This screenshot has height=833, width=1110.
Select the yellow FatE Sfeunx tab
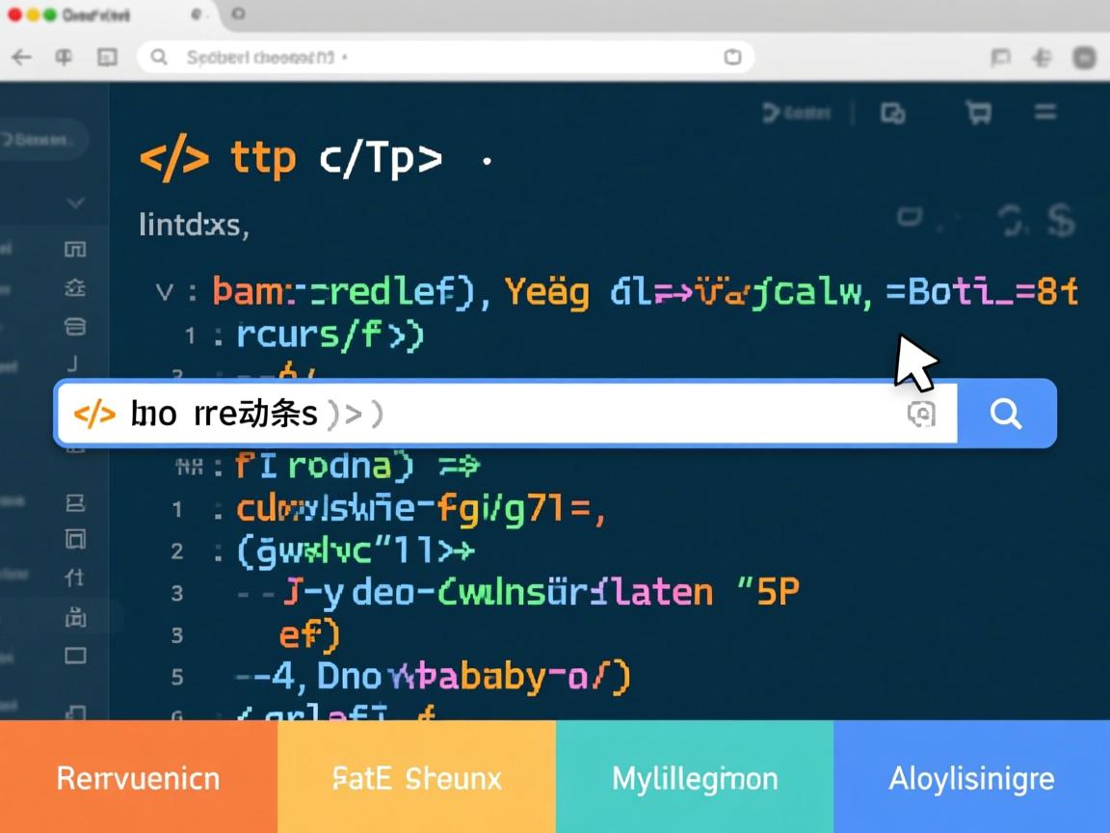tap(416, 777)
